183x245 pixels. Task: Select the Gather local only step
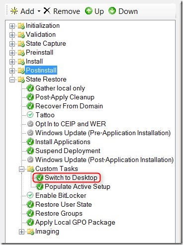point(60,88)
